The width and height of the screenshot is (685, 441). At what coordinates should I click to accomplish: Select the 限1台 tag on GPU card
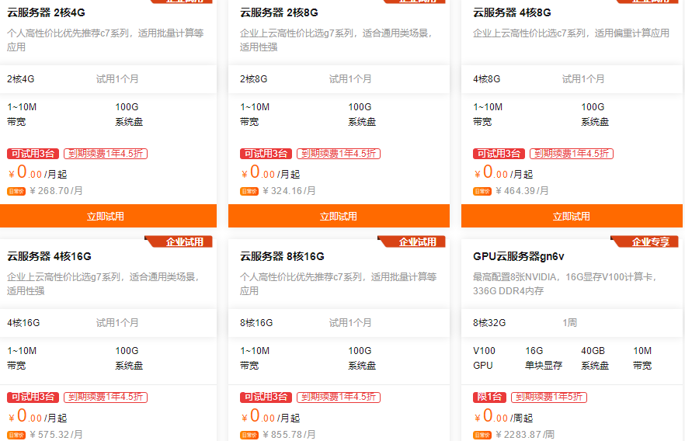click(489, 398)
